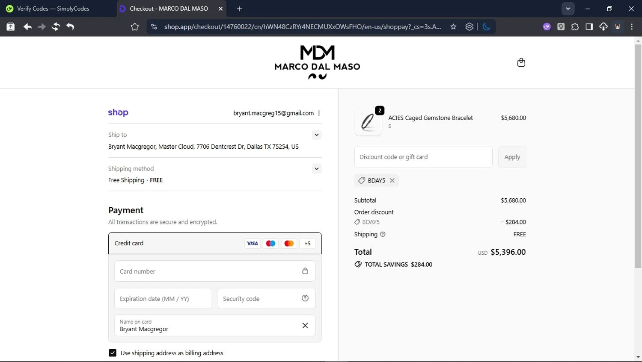Click the layers shield icon in address bar

(x=469, y=27)
